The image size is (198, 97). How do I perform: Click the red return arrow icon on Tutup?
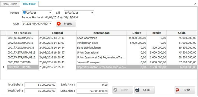tap(177, 90)
